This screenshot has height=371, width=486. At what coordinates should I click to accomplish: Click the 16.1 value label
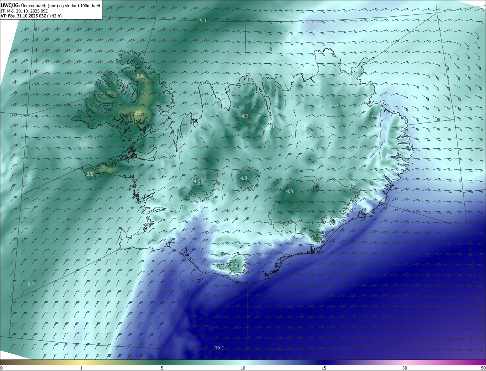point(219,348)
